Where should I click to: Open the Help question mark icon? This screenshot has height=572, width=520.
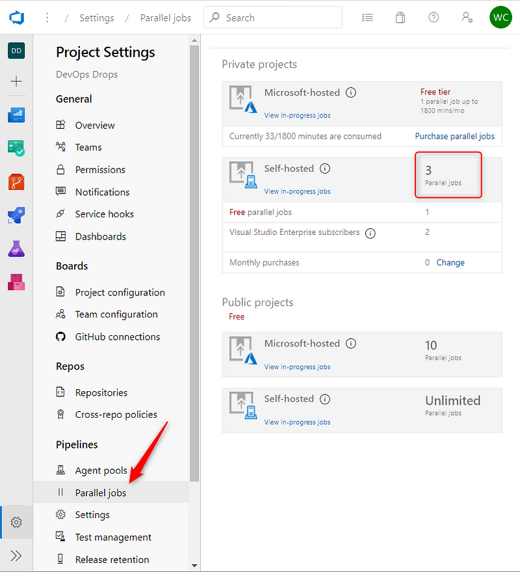pyautogui.click(x=434, y=18)
